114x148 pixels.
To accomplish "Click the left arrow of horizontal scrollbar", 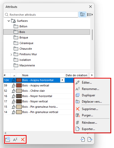I will pos(5,133).
